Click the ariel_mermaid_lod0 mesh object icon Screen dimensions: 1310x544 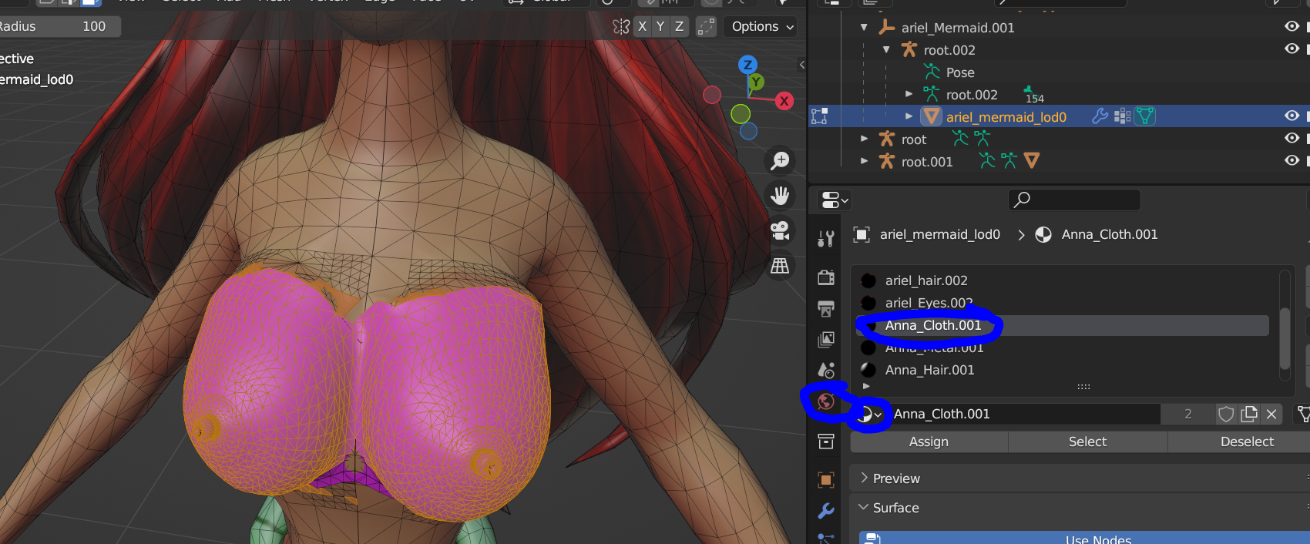932,116
